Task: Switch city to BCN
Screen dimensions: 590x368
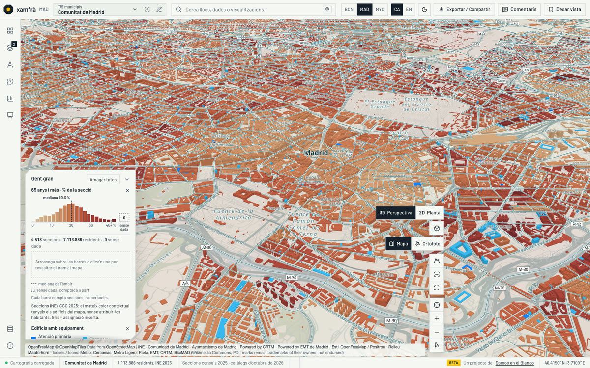Action: (349, 9)
